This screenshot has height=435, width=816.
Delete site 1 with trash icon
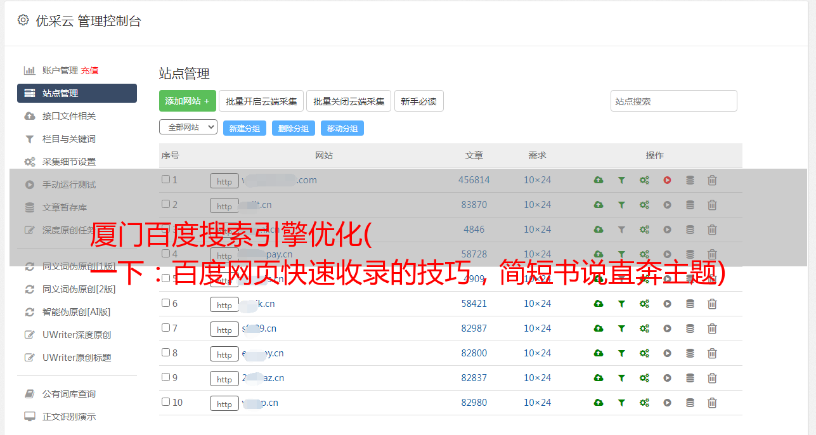pos(712,180)
